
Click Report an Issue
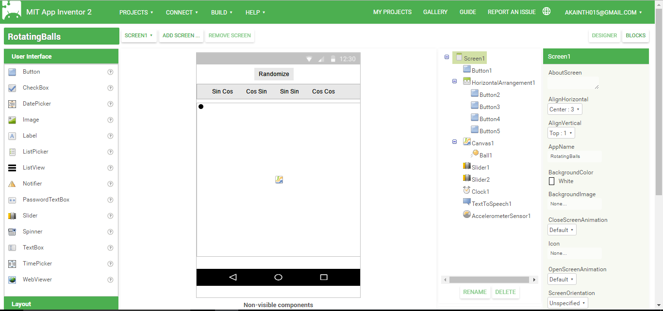click(512, 12)
